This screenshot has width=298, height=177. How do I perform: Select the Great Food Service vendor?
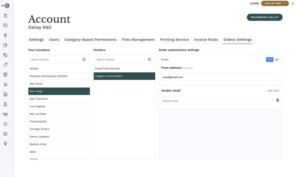point(124,68)
